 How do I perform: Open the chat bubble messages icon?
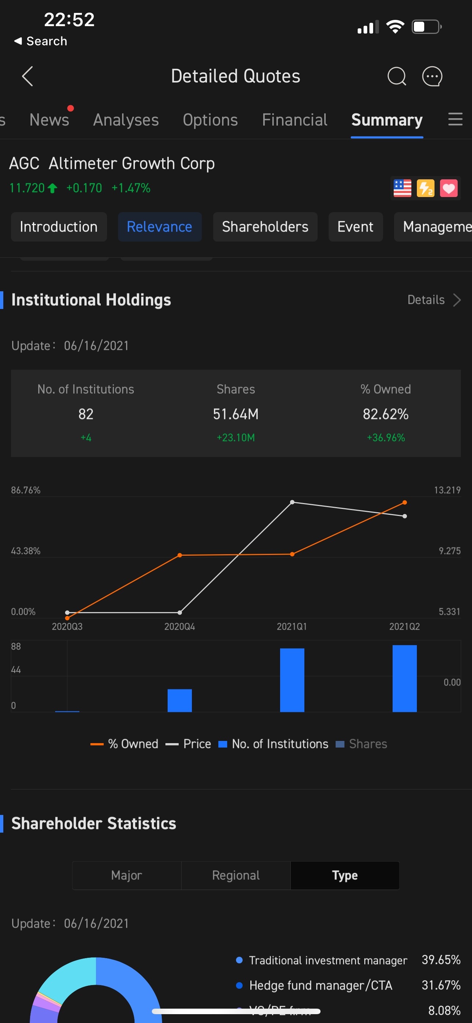click(x=432, y=76)
